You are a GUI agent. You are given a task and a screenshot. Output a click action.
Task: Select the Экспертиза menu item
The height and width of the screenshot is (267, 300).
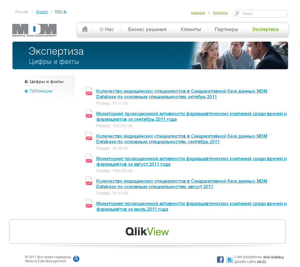(265, 29)
